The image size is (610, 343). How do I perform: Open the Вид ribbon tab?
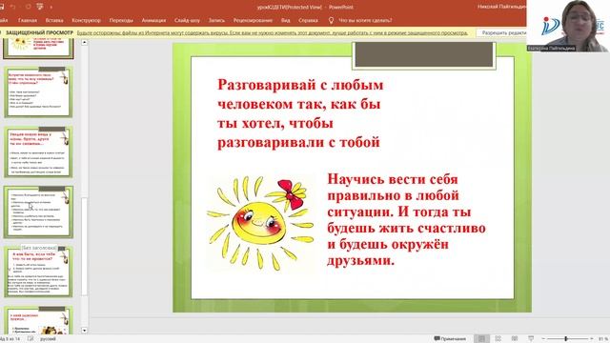pyautogui.click(x=286, y=20)
